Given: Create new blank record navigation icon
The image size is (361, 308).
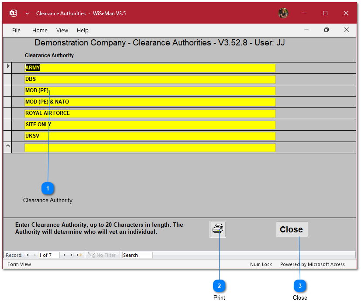Looking at the screenshot, I should click(80, 255).
